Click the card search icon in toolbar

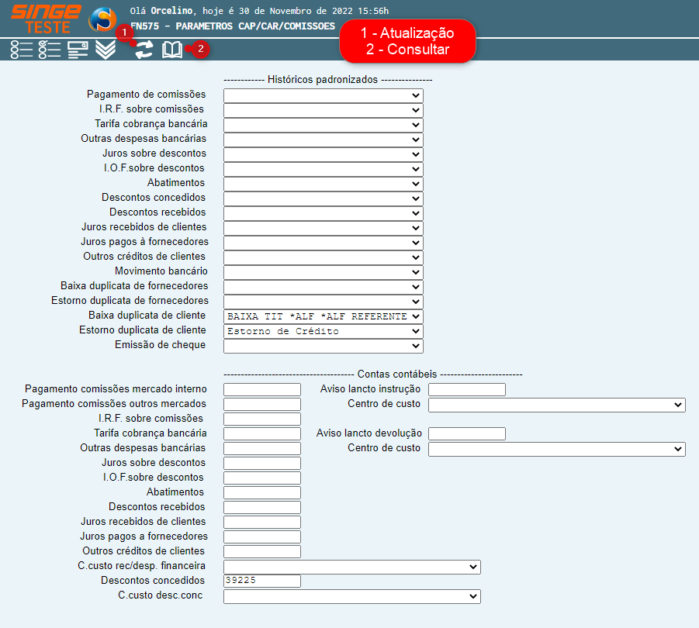[x=78, y=50]
